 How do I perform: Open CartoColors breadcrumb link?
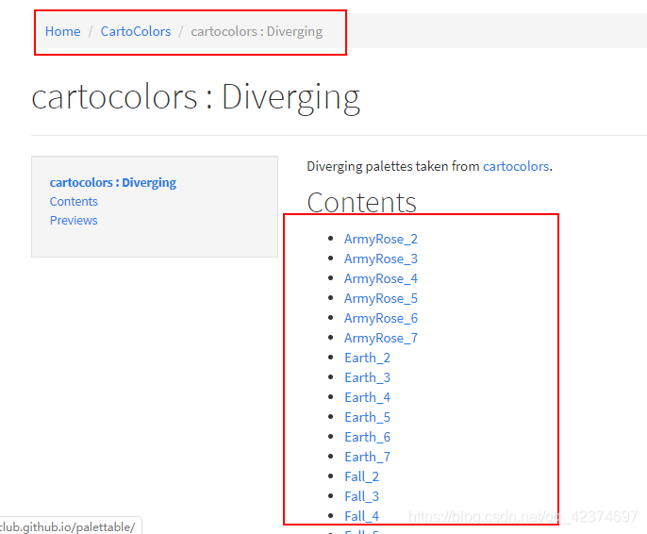point(136,31)
